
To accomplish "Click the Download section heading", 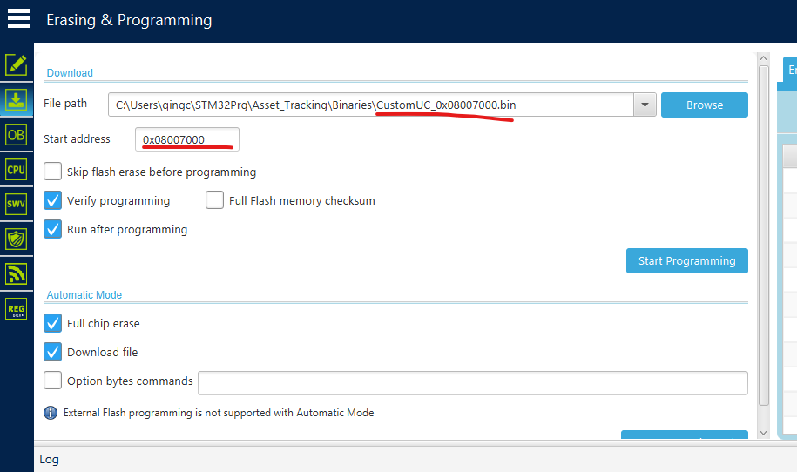I will point(70,72).
